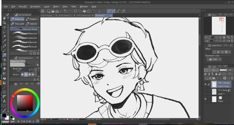
Task: Open the layer blending mode dropdown
Action: 215,70
